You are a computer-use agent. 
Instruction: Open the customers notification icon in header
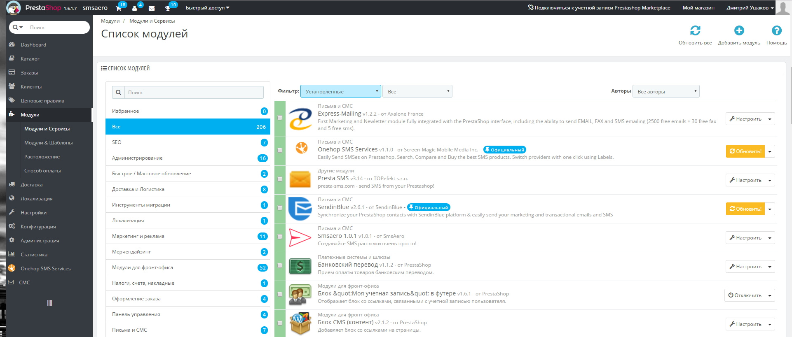(x=135, y=8)
